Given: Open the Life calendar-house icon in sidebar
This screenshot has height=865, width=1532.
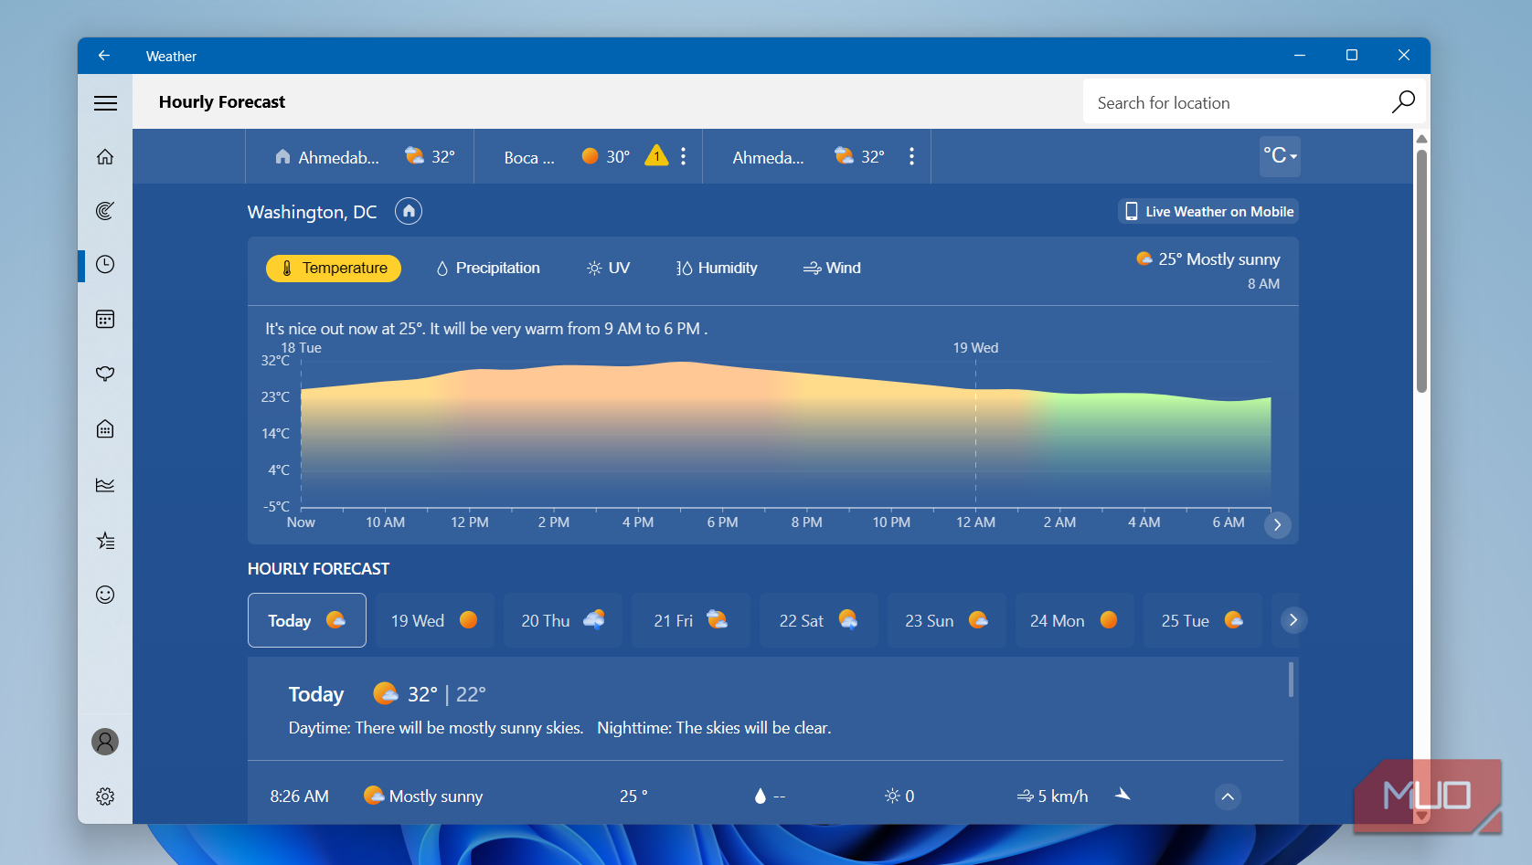Looking at the screenshot, I should pyautogui.click(x=105, y=429).
